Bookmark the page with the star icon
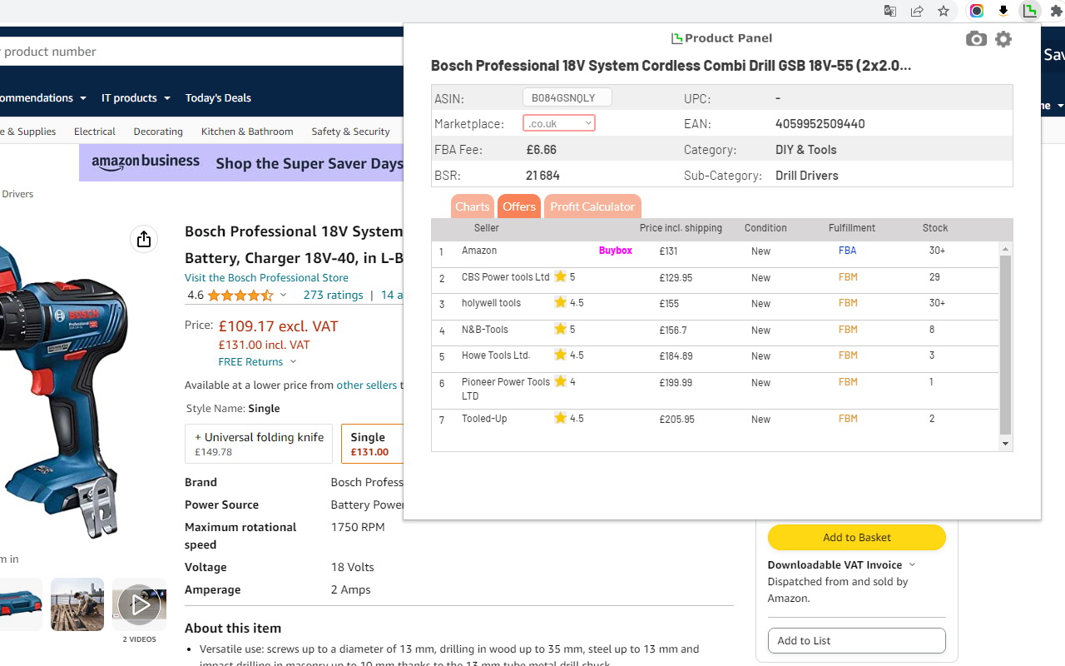The height and width of the screenshot is (666, 1065). (944, 11)
